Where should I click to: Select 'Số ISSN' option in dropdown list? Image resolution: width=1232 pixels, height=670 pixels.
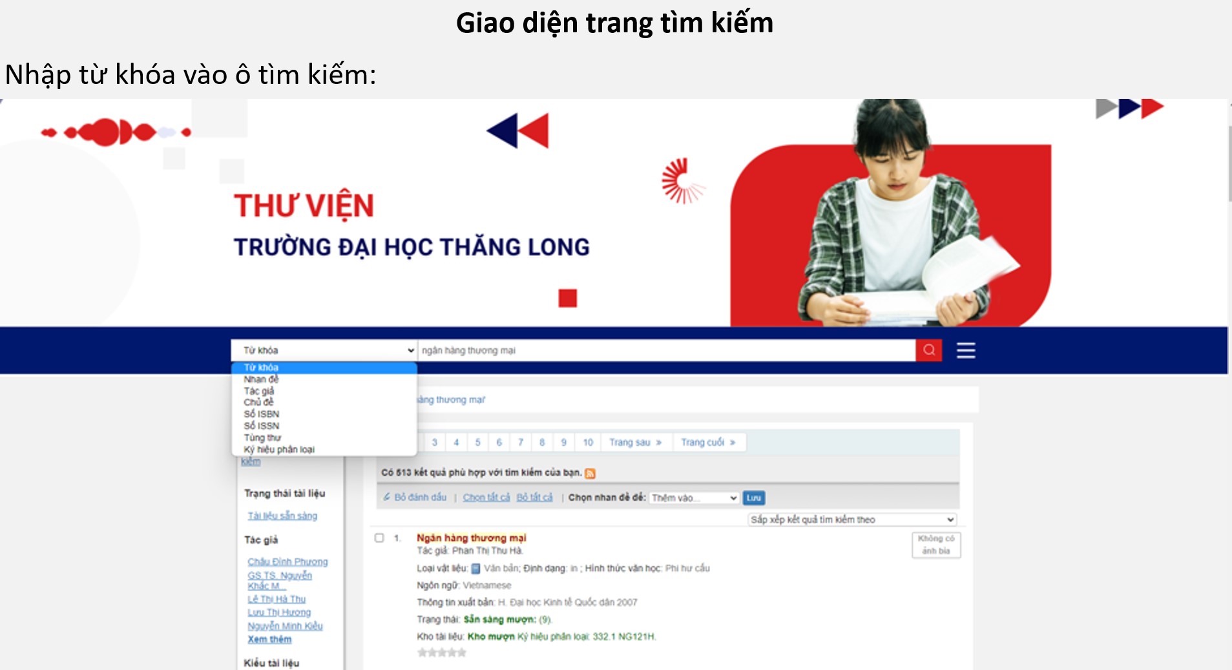click(324, 426)
